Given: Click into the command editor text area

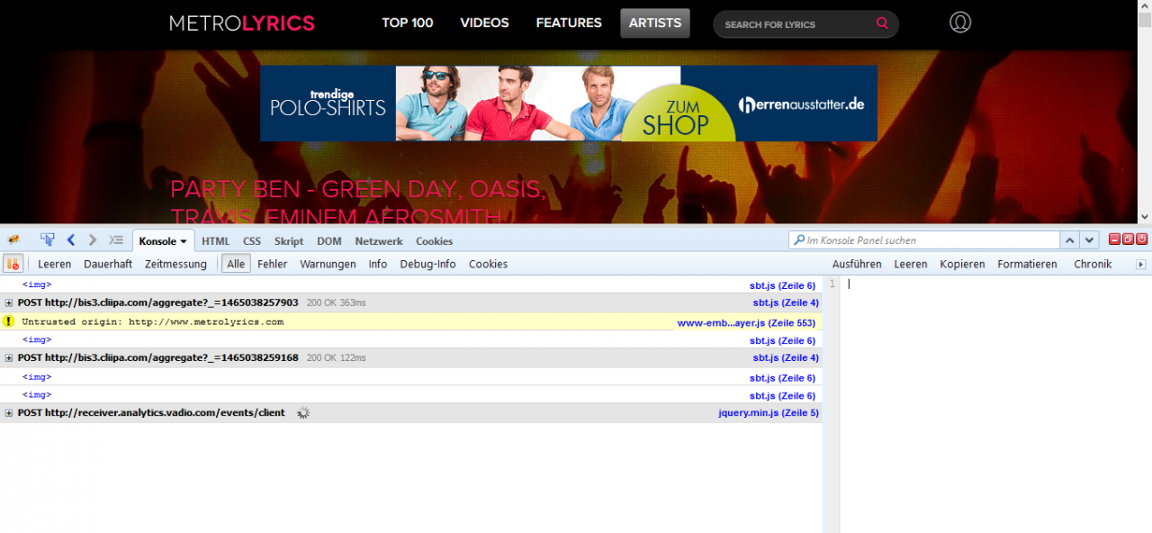Looking at the screenshot, I should [995, 403].
